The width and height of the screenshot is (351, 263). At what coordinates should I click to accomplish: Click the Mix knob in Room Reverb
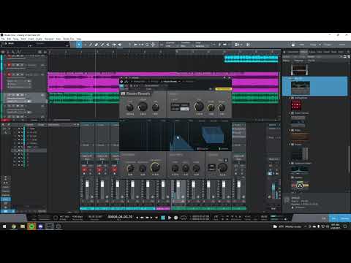222,167
